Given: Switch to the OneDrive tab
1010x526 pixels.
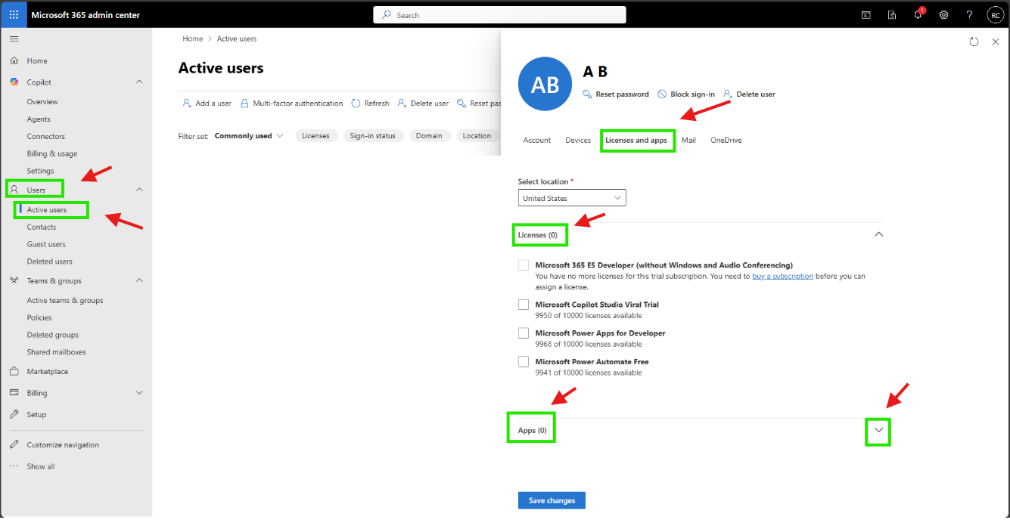Looking at the screenshot, I should (x=726, y=141).
